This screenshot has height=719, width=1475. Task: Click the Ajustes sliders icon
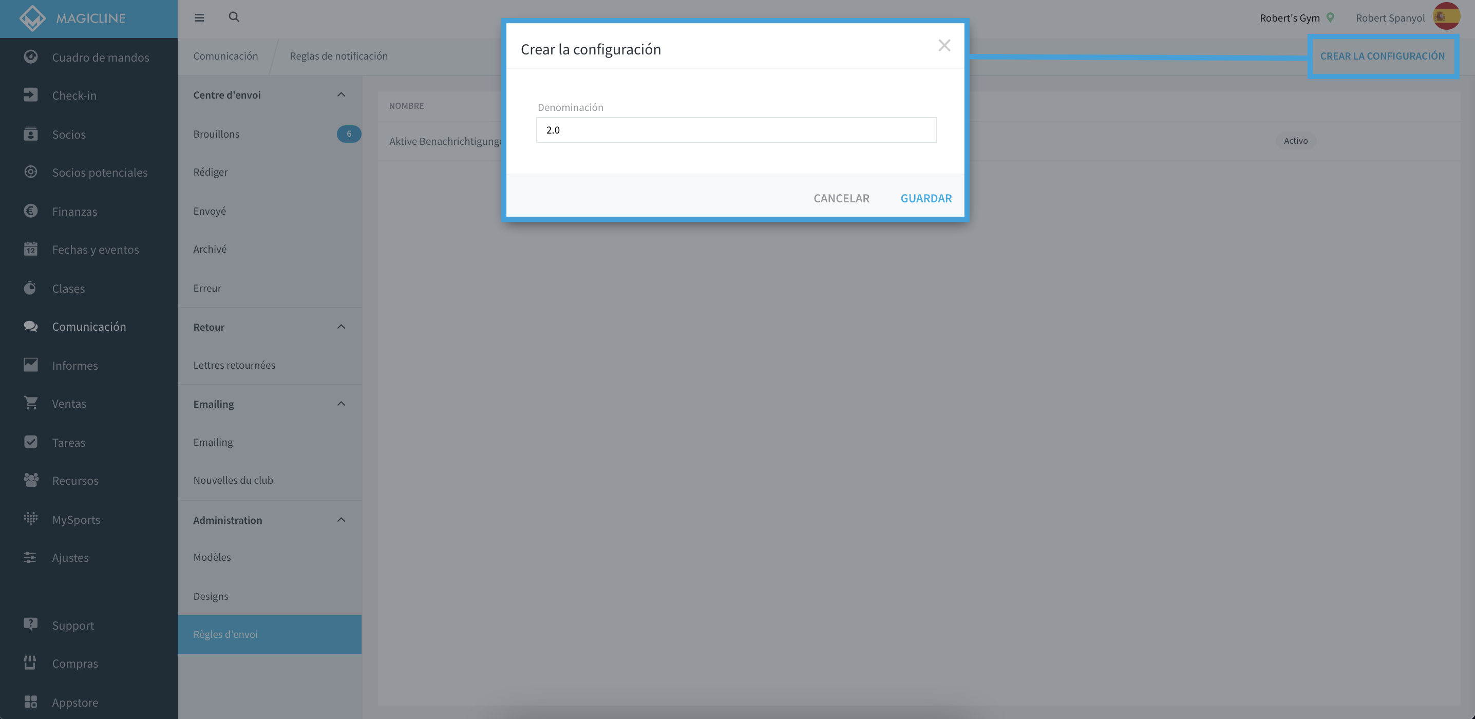pos(31,557)
